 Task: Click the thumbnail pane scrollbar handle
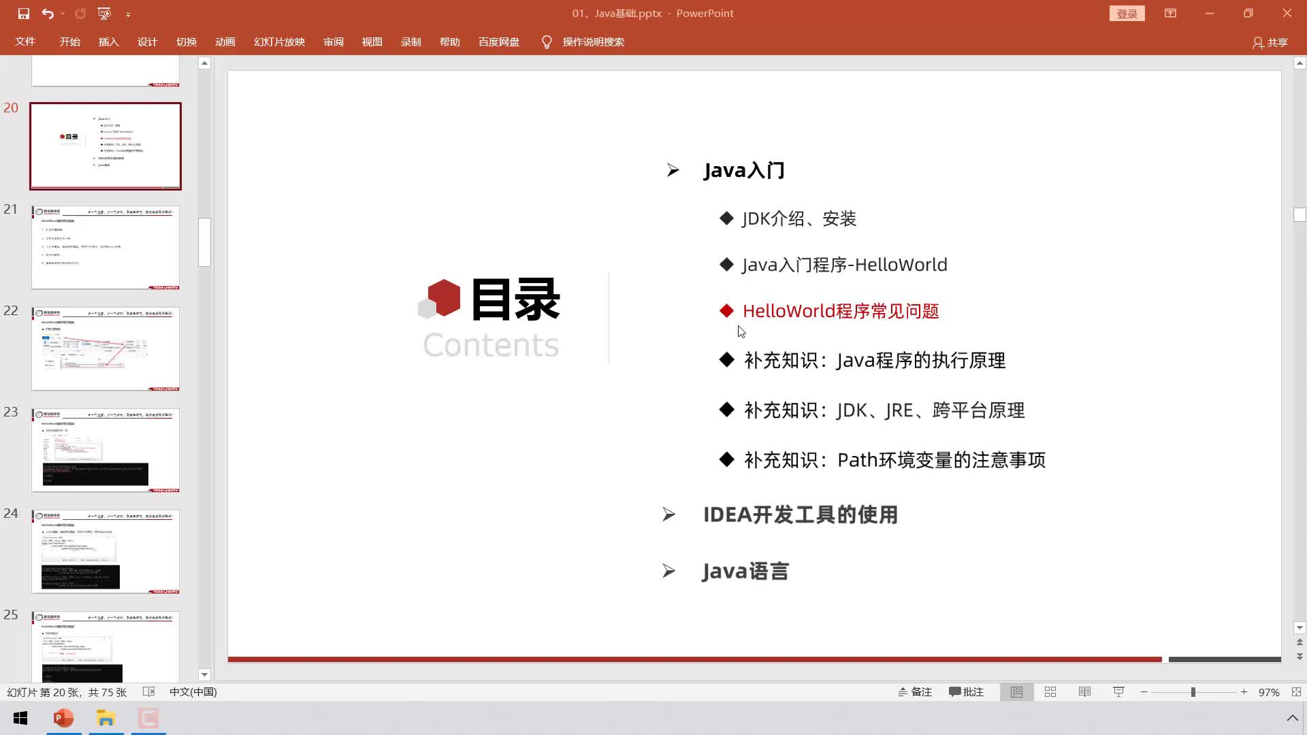204,242
